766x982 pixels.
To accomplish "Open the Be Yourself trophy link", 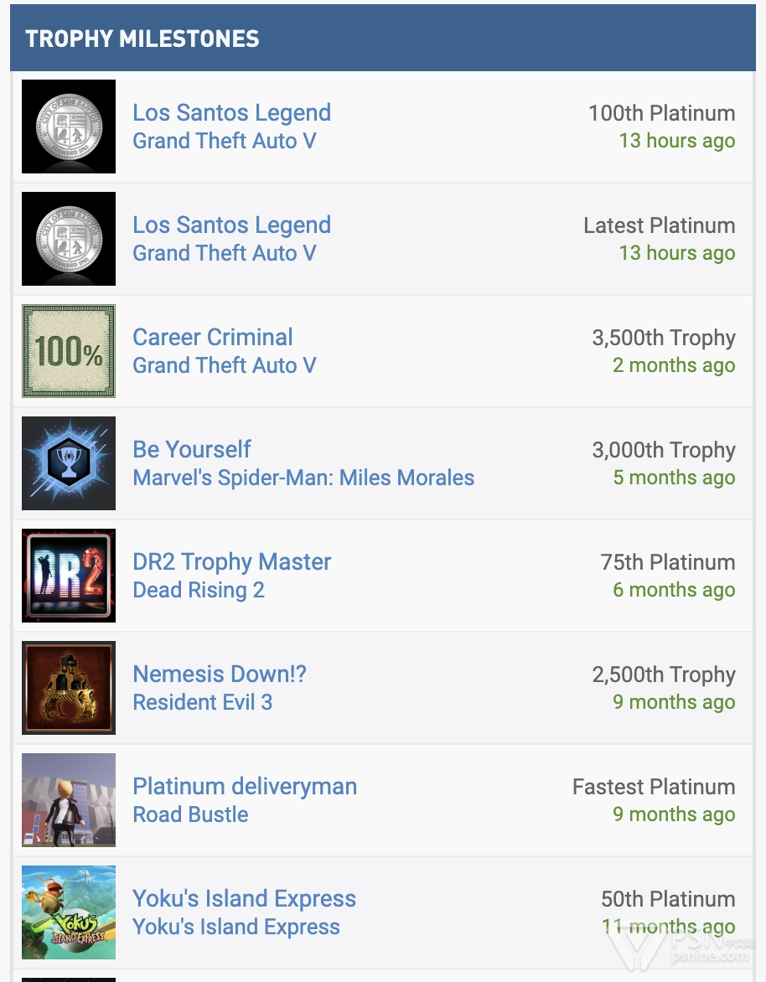I will (192, 449).
